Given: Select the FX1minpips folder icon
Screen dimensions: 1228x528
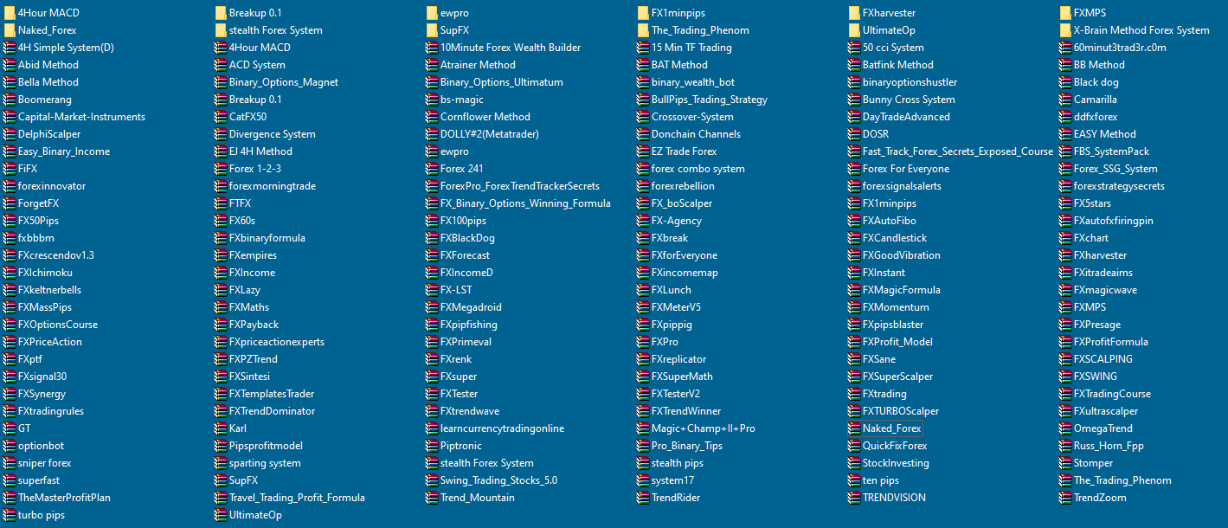Looking at the screenshot, I should 643,13.
